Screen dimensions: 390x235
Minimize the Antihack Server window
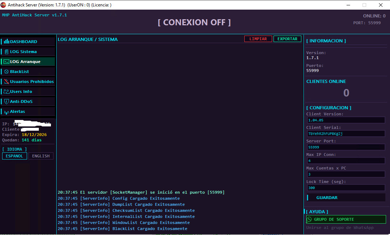tap(348, 5)
